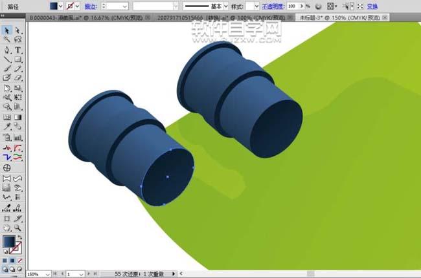Expand the opacity slider arrow
This screenshot has height=278, width=421.
click(x=302, y=6)
